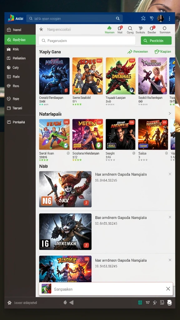Image resolution: width=180 pixels, height=320 pixels.
Task: Click the magnifier at right of top search bar
Action: [118, 18]
